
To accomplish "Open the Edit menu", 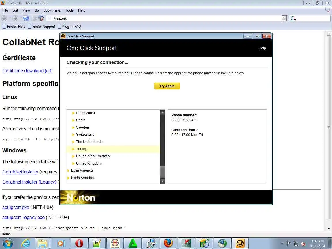I will pos(15,10).
